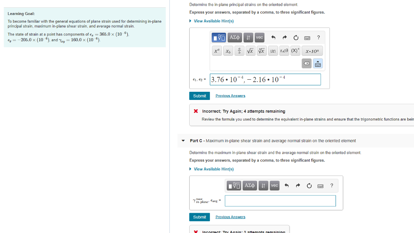The image size is (414, 233).
Task: Toggle the keyboard shortcuts icon in Part C toolbar
Action: tap(321, 185)
